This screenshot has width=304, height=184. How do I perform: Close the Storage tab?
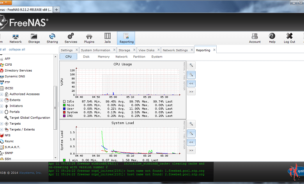[x=134, y=50]
